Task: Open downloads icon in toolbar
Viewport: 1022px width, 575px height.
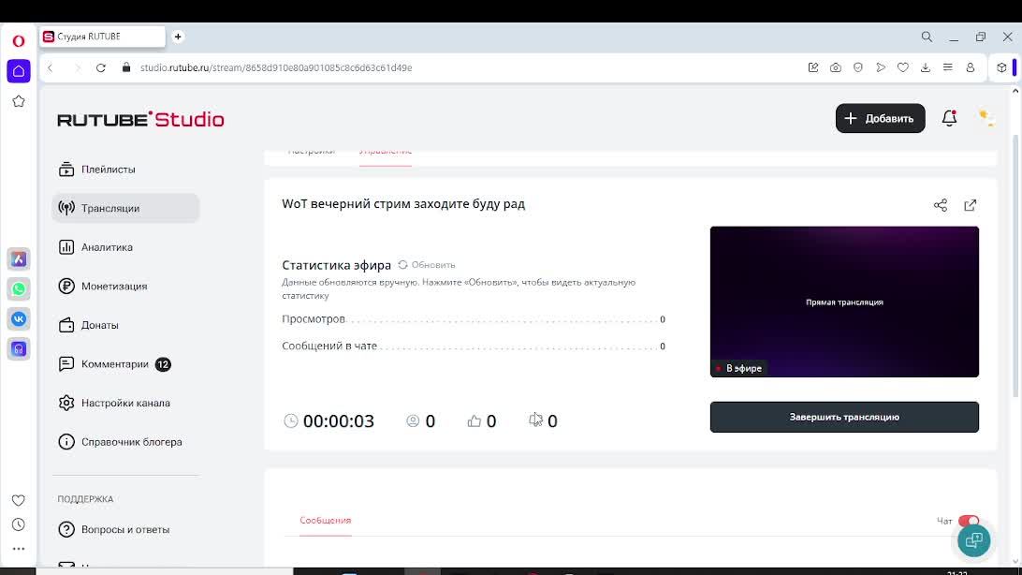Action: pyautogui.click(x=925, y=67)
